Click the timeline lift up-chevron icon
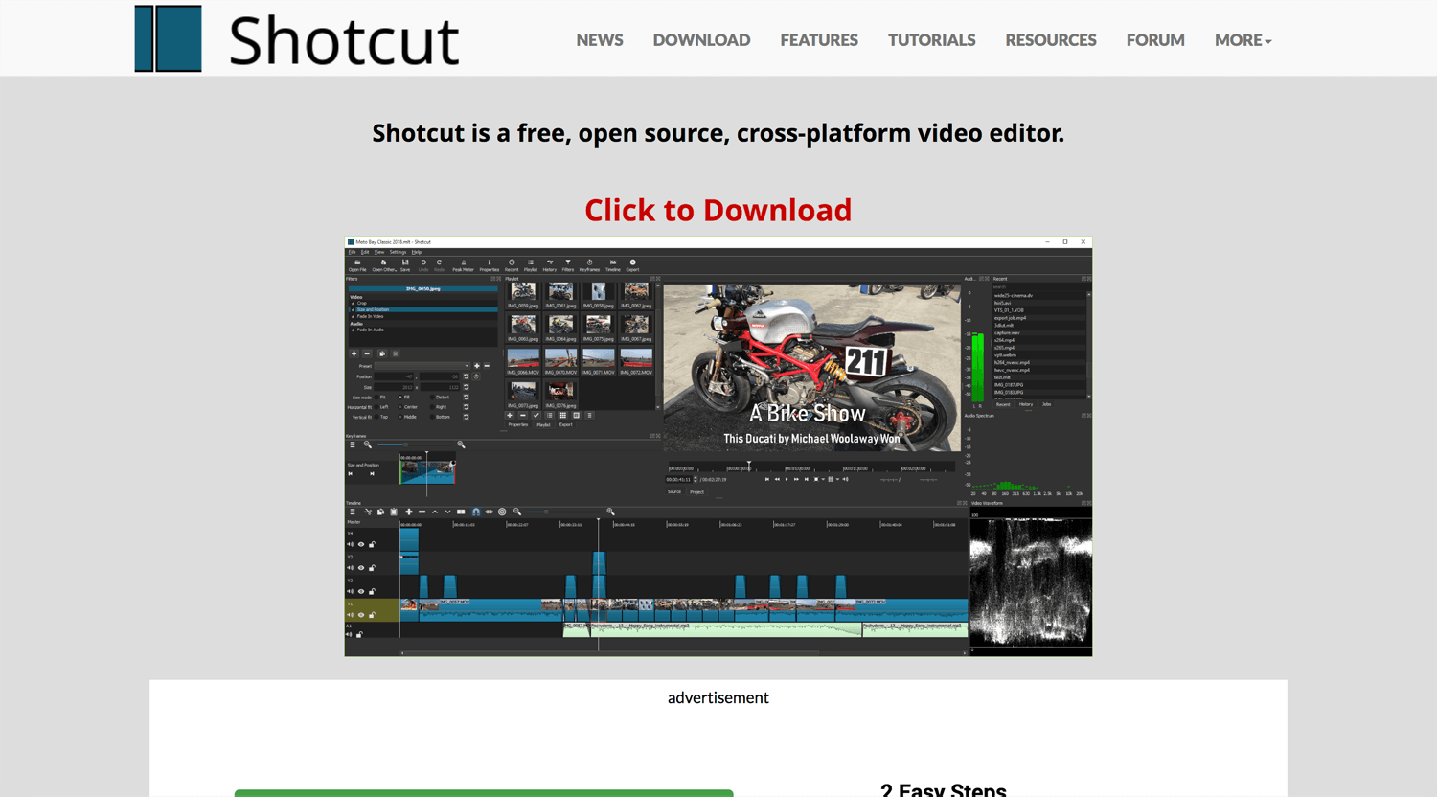 click(435, 512)
